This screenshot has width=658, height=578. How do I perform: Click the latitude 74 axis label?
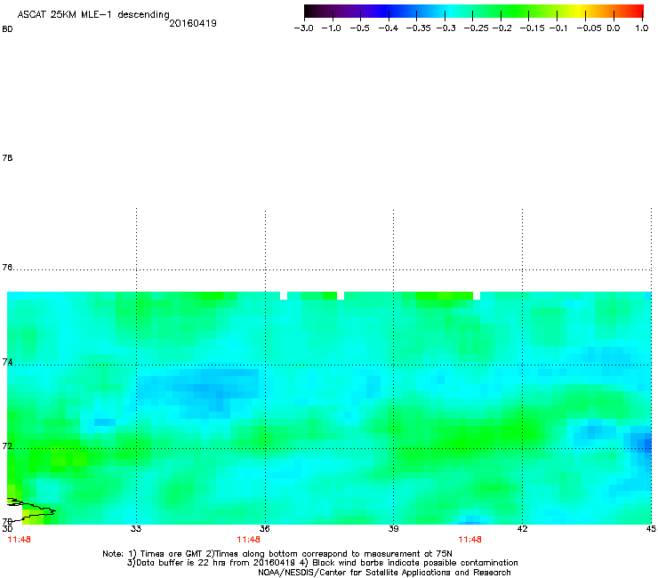7,362
